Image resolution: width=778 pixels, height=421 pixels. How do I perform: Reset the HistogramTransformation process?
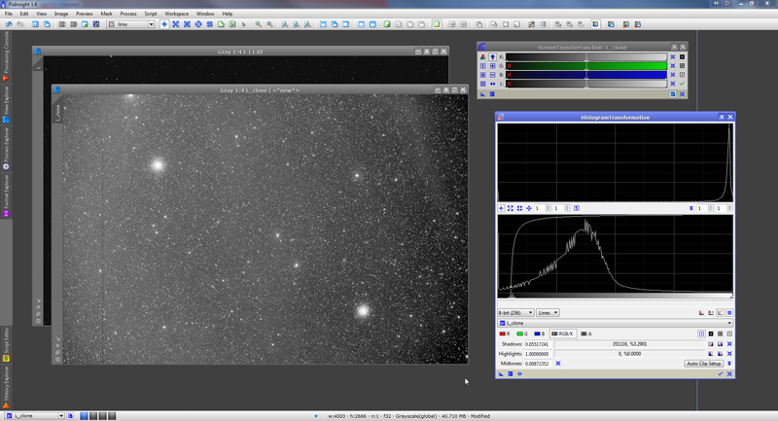click(729, 373)
